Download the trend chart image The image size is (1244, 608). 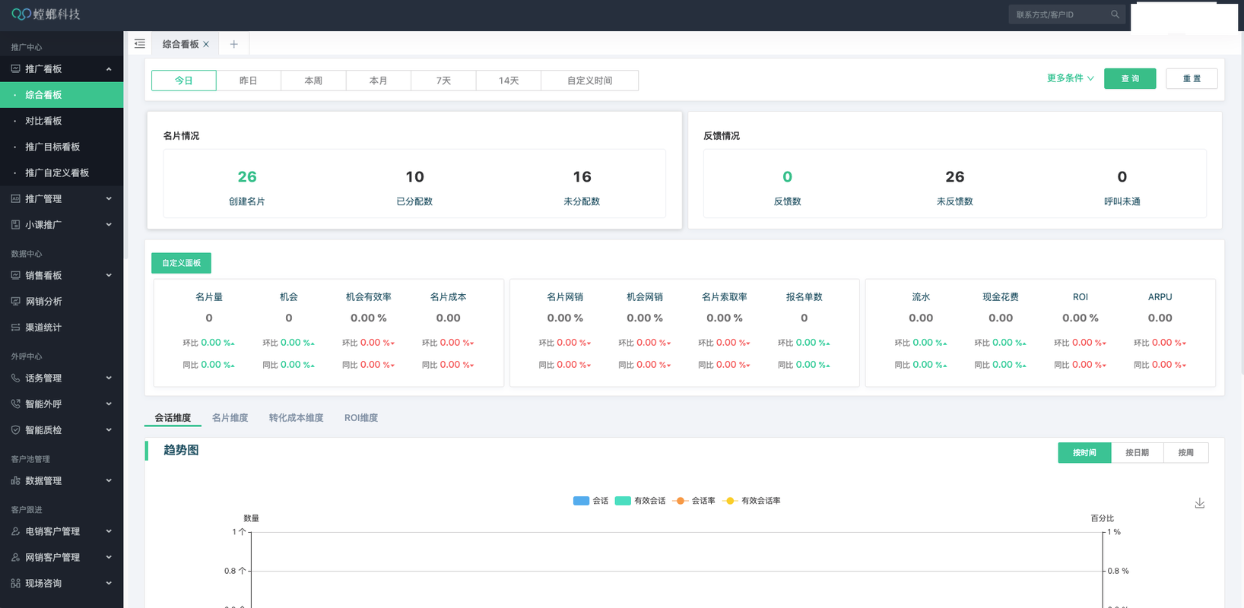point(1199,503)
